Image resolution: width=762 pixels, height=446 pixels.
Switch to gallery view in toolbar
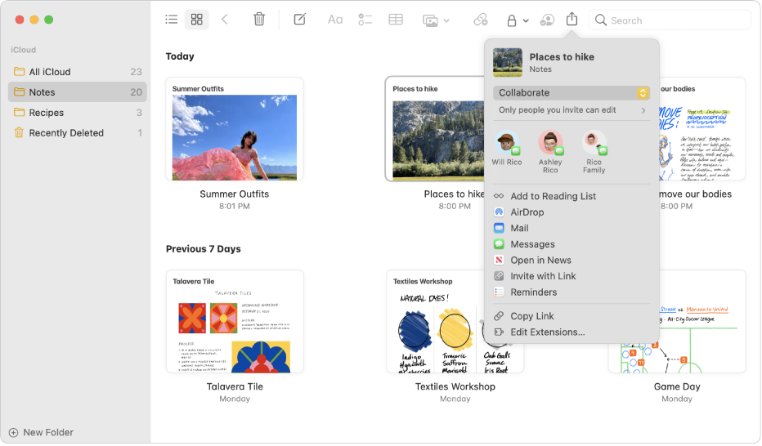pyautogui.click(x=195, y=20)
